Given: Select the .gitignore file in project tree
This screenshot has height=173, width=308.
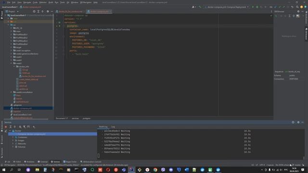Looking at the screenshot, I should [17, 105].
